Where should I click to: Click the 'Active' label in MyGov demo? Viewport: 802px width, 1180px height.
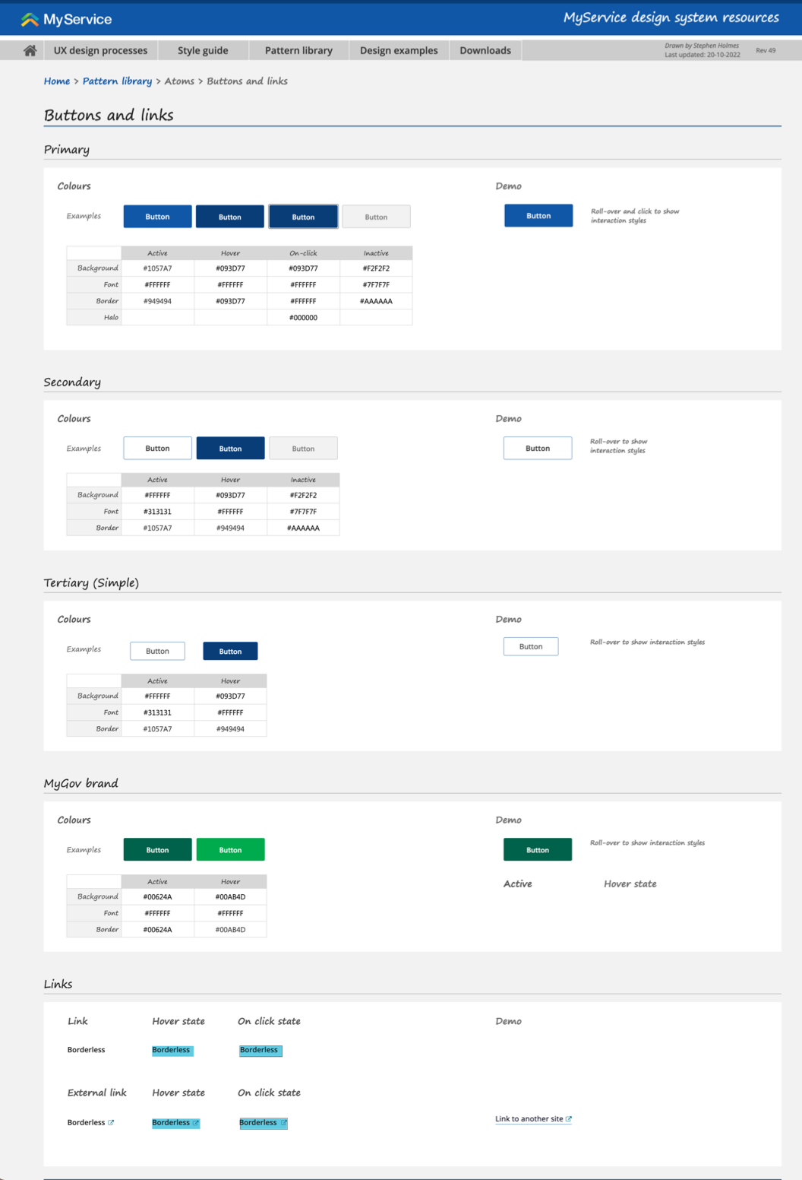(518, 883)
